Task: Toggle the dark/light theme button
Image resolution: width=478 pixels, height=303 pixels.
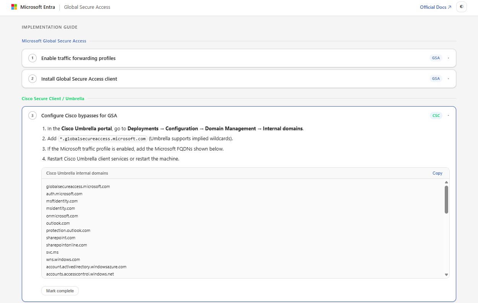Action: [x=462, y=7]
